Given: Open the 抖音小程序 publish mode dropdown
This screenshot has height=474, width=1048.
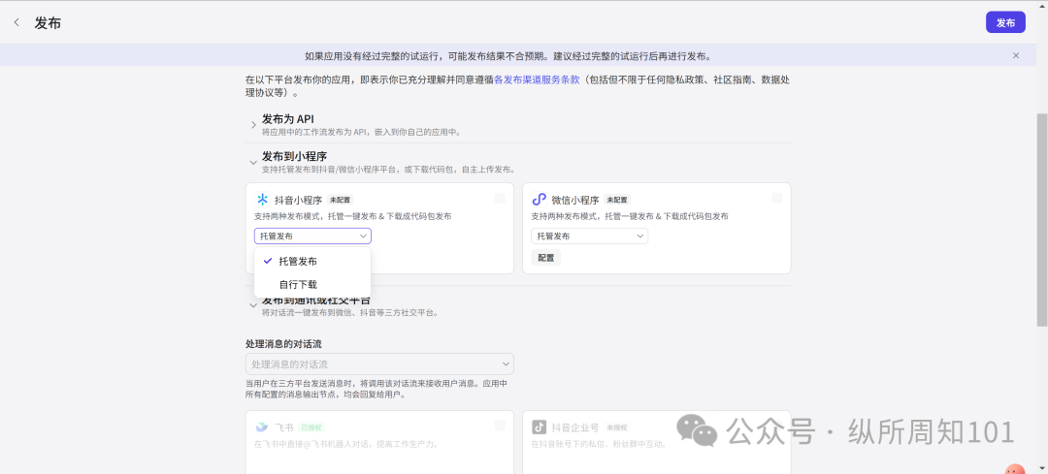Looking at the screenshot, I should [x=312, y=237].
